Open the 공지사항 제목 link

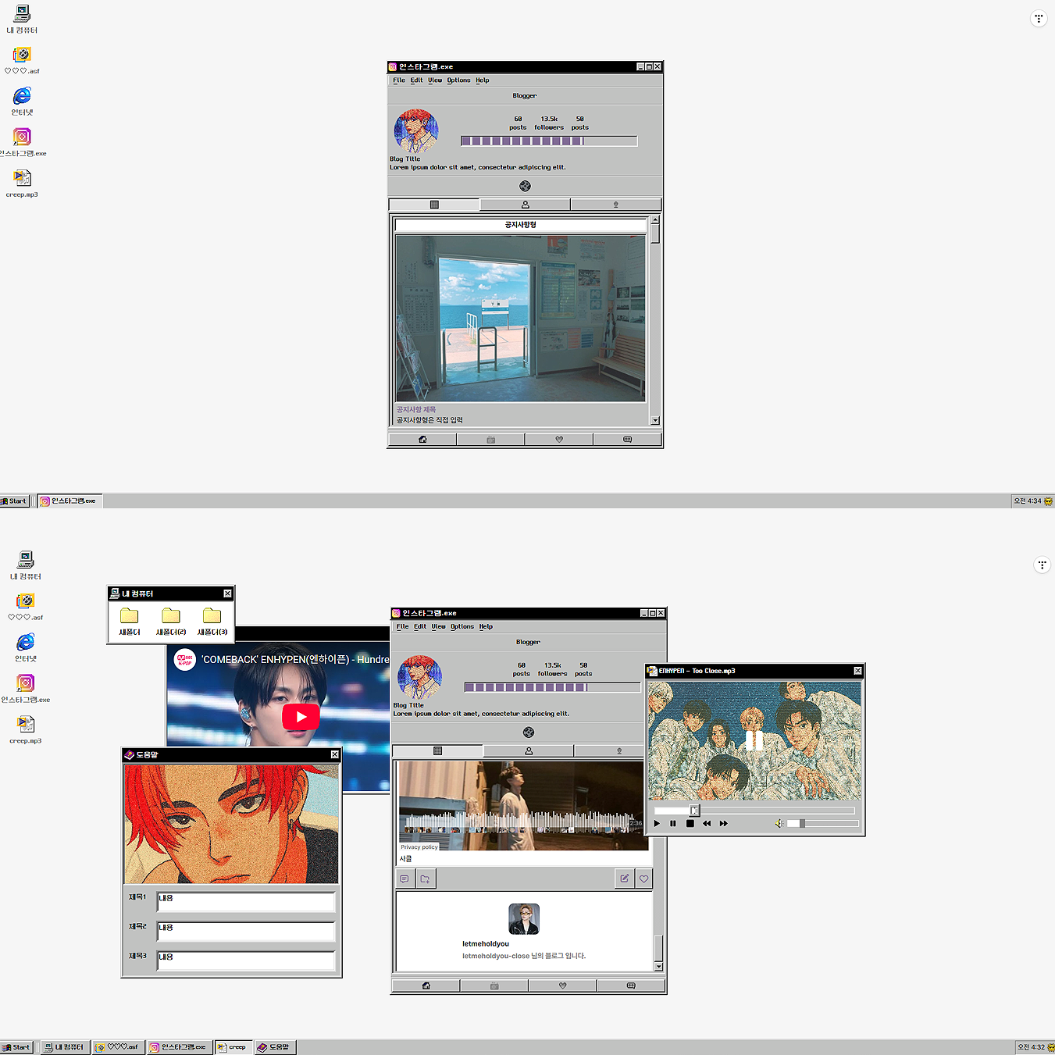click(416, 409)
